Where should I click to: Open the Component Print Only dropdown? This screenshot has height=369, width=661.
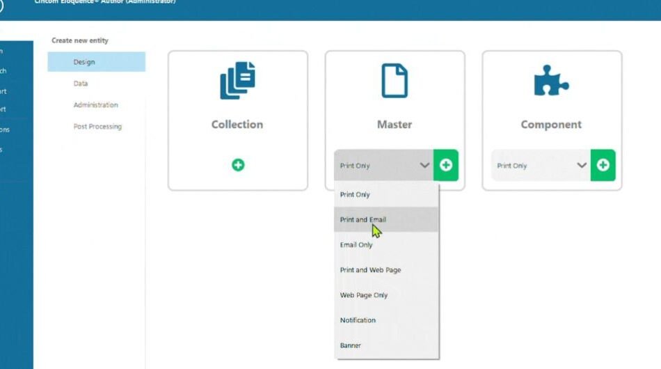click(x=541, y=165)
